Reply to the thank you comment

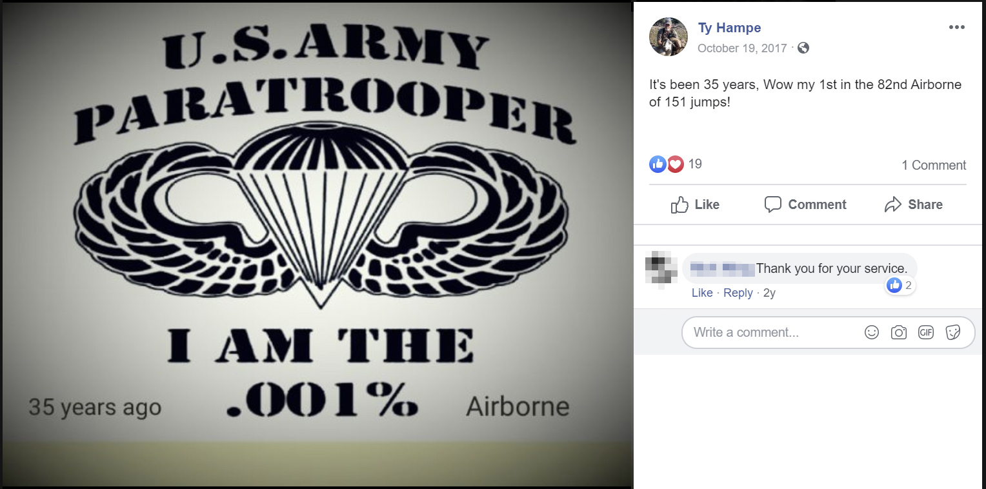click(x=738, y=293)
